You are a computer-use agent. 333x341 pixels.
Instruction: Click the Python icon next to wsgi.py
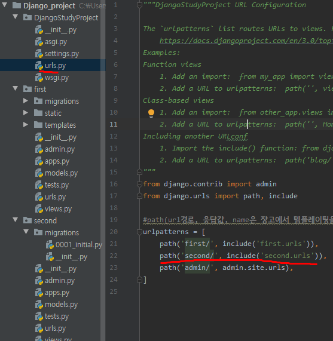pyautogui.click(x=39, y=78)
